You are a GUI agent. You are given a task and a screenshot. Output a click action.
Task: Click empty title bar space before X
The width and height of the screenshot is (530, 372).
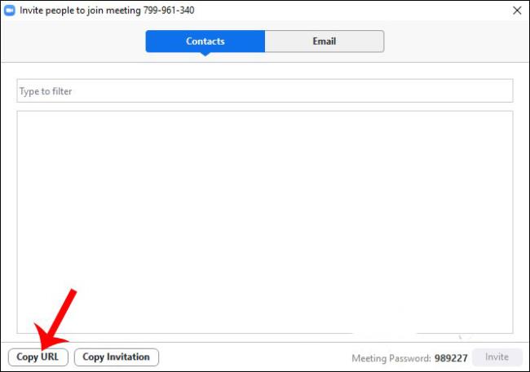coord(367,11)
